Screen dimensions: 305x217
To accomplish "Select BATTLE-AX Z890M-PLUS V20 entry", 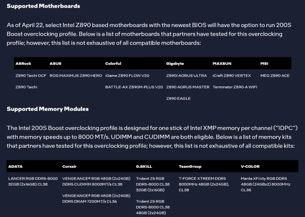I will [x=134, y=87].
